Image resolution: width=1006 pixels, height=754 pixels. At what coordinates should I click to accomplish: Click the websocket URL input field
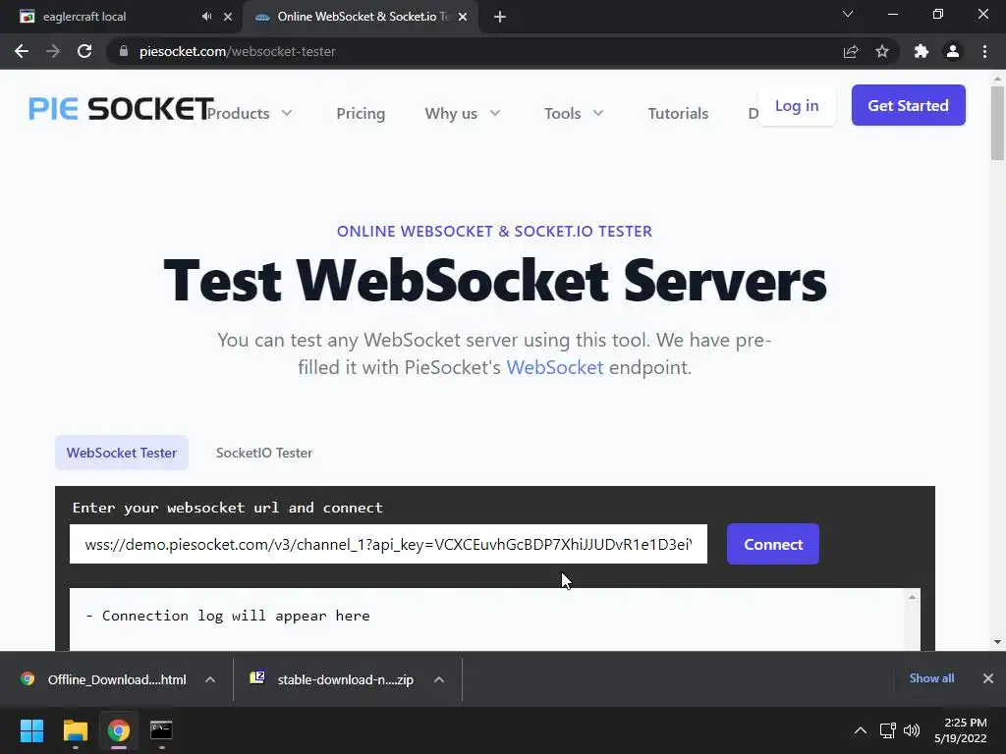[388, 544]
